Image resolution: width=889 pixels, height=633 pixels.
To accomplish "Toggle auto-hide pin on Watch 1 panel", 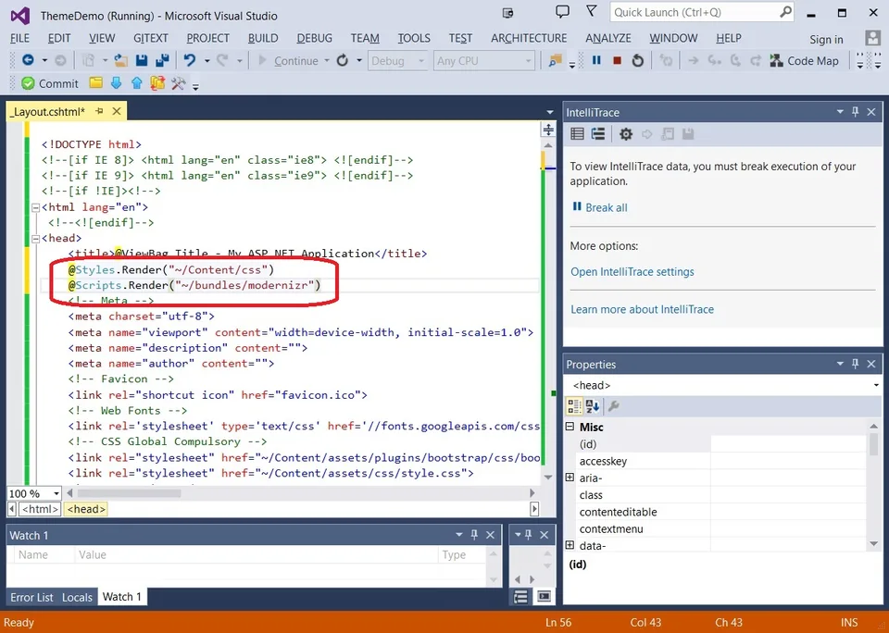I will point(474,534).
